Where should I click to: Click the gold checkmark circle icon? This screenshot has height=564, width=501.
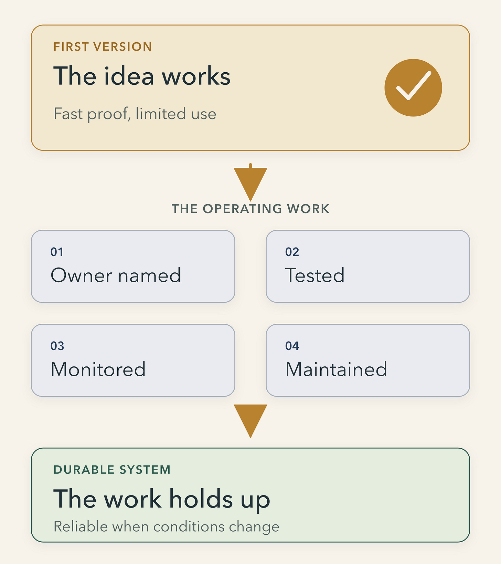point(413,88)
